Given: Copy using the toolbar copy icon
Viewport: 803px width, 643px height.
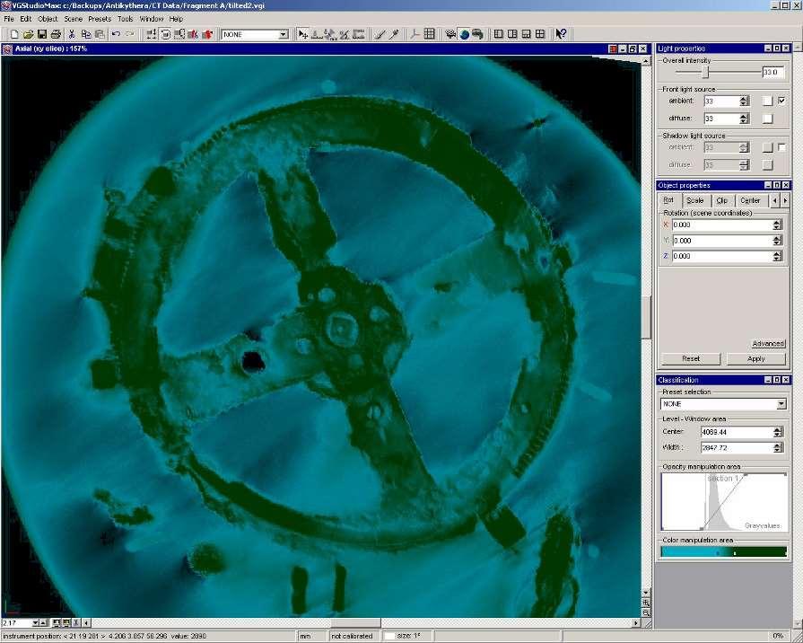Looking at the screenshot, I should [x=86, y=34].
